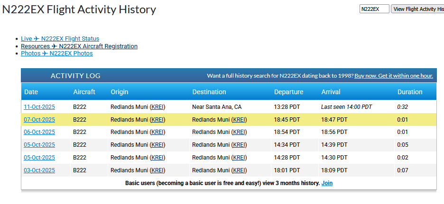
Task: Click KREI destination link in 03-Oct row
Action: [239, 170]
